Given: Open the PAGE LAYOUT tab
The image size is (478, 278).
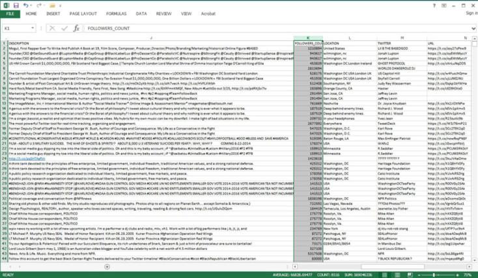Looking at the screenshot, I should click(x=83, y=14).
